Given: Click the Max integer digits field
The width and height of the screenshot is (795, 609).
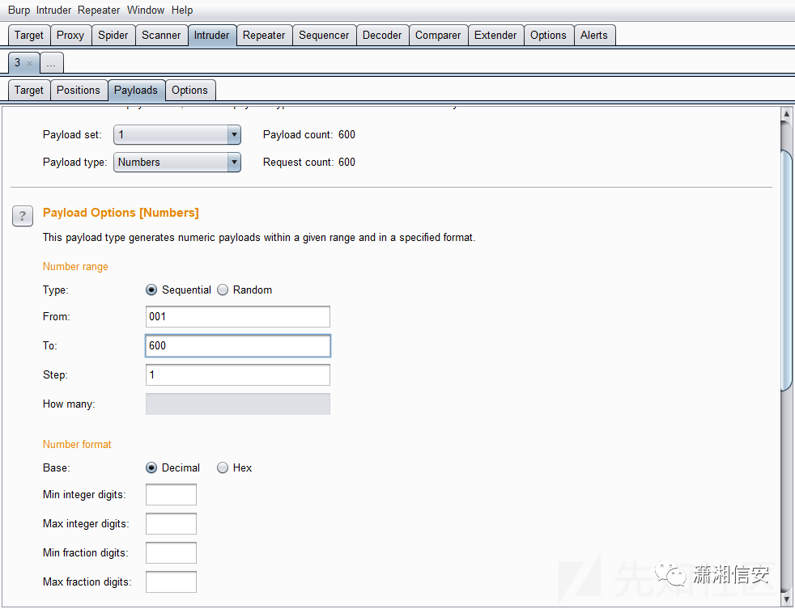Looking at the screenshot, I should tap(172, 523).
